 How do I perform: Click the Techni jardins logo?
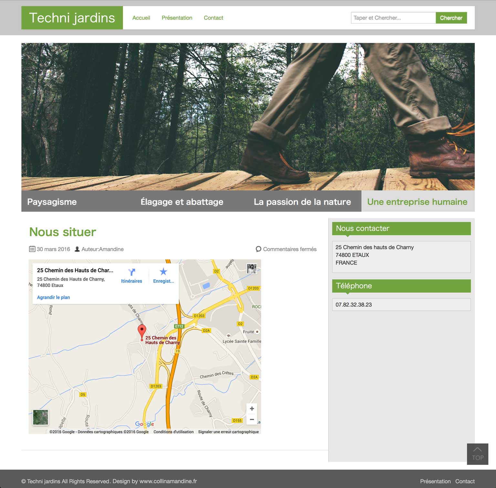pyautogui.click(x=72, y=18)
